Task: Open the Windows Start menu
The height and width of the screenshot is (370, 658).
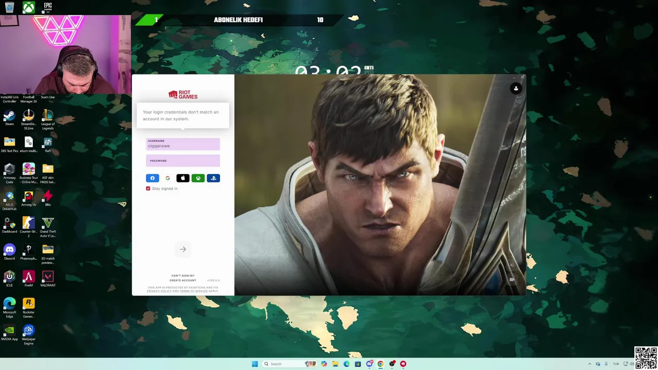Action: (254, 364)
